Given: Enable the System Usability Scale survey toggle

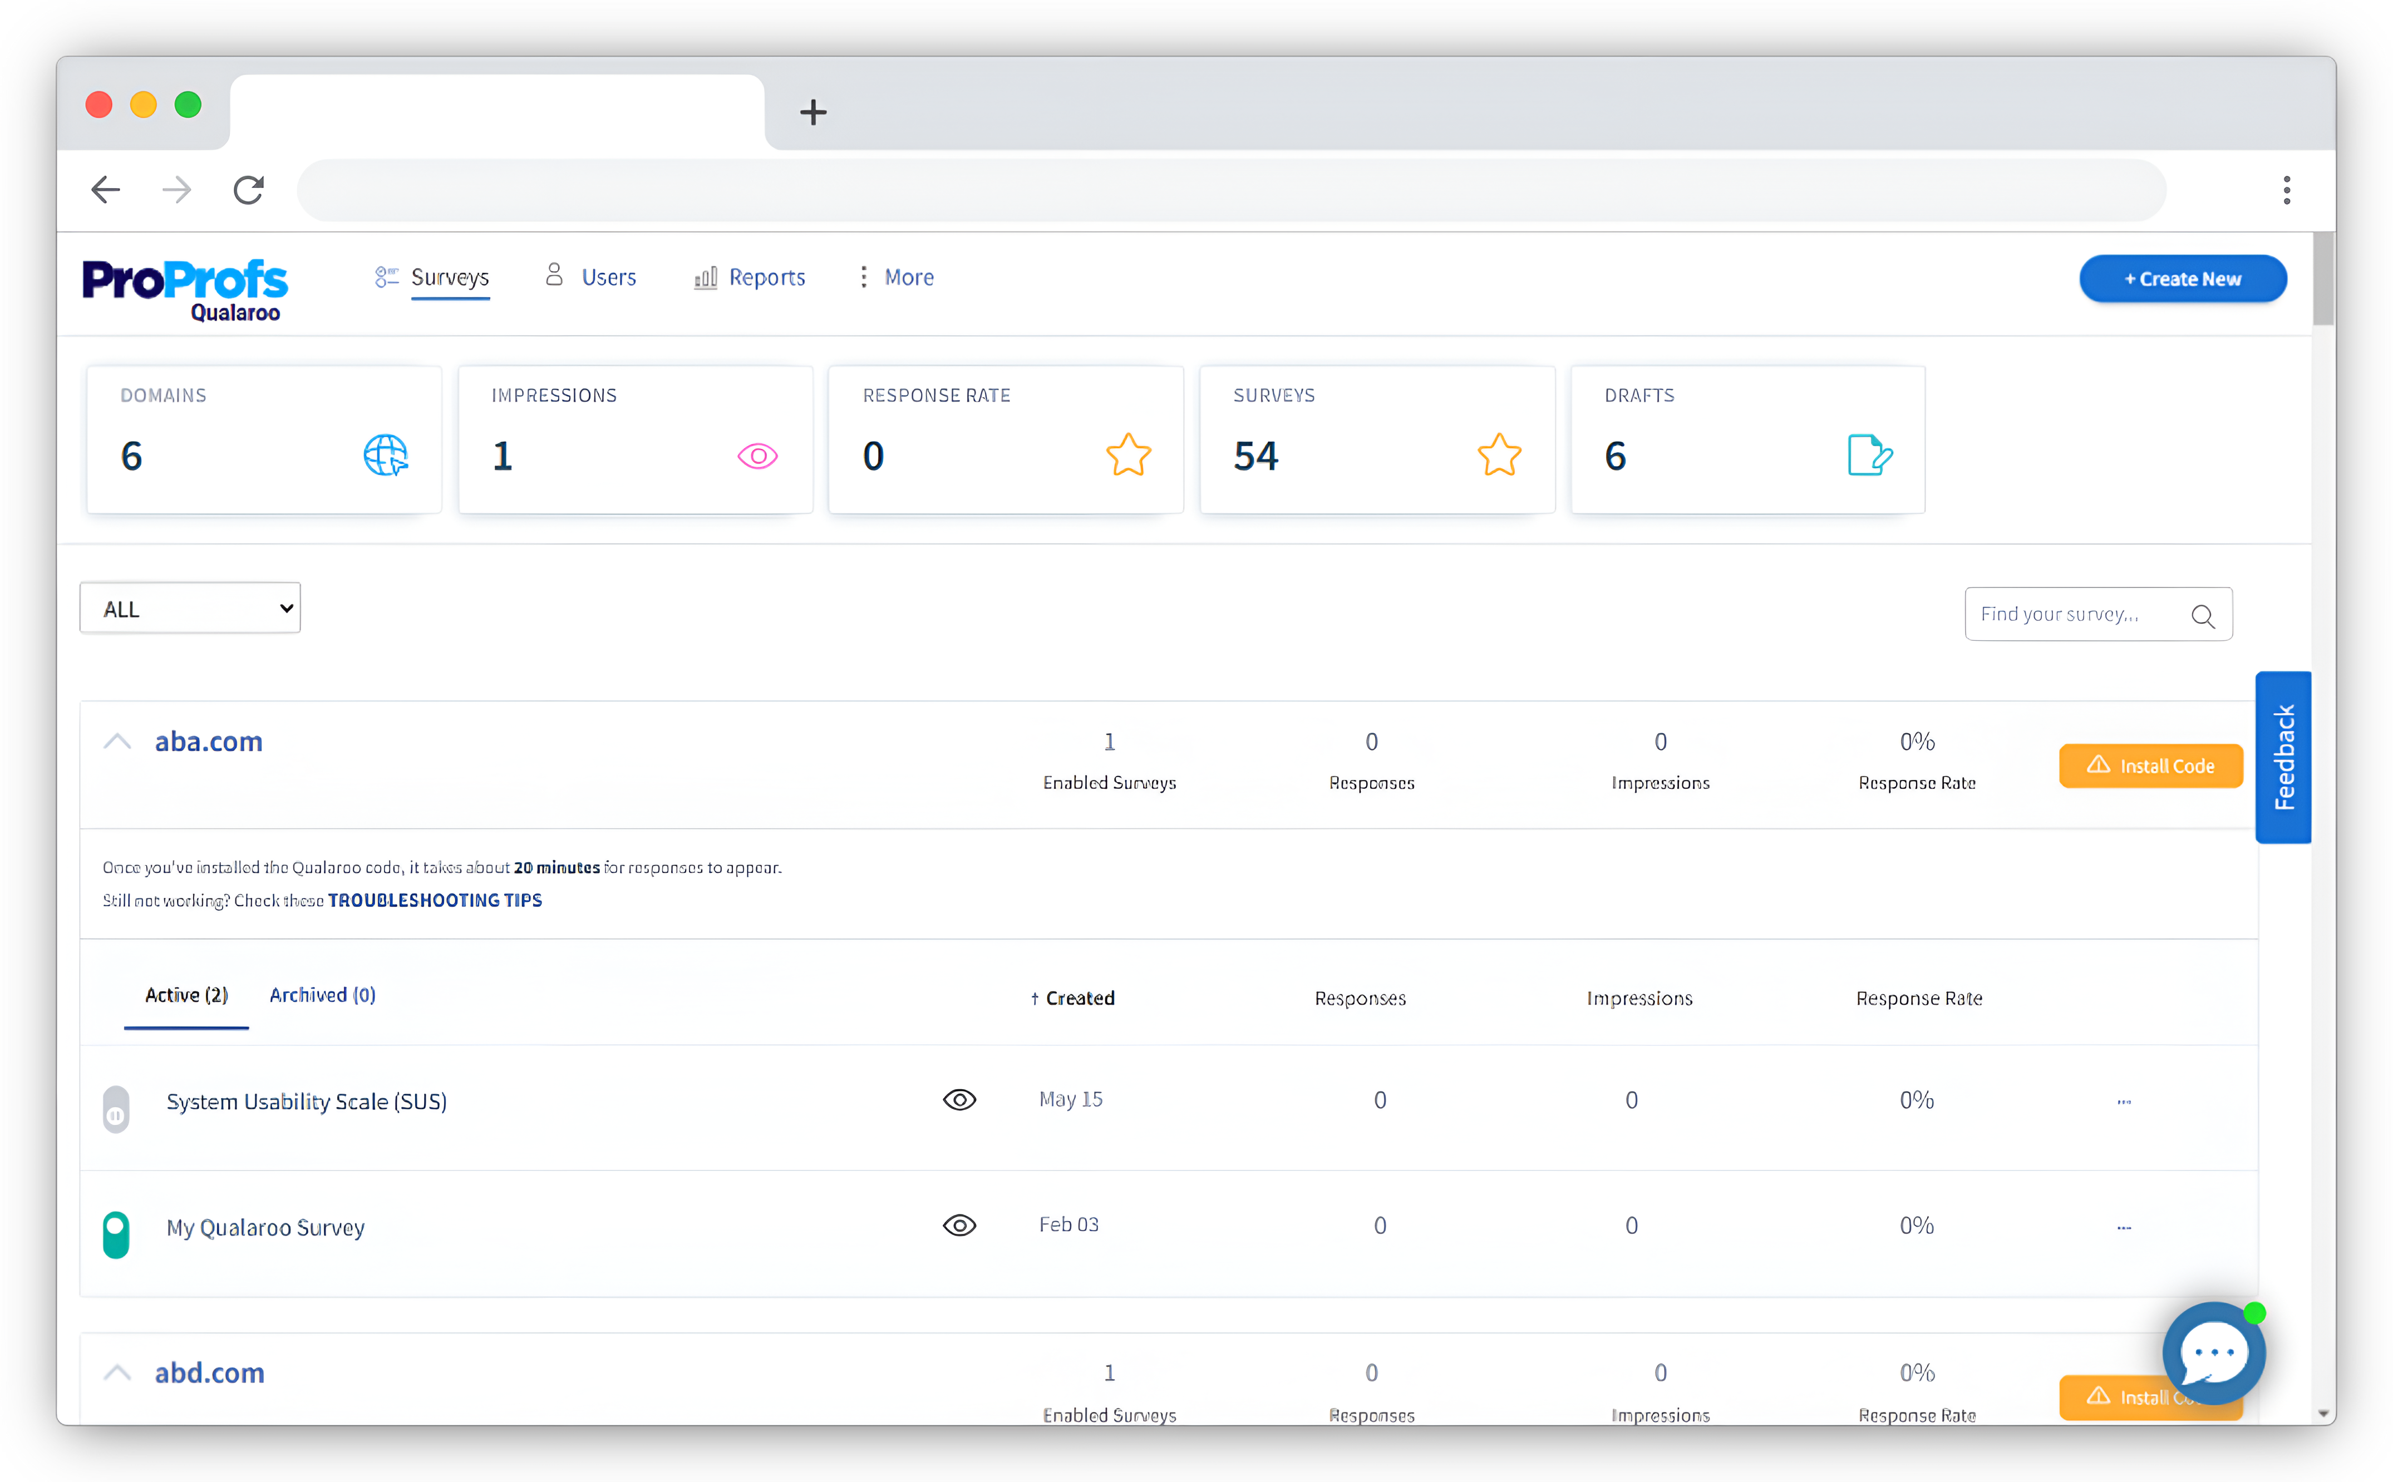Looking at the screenshot, I should coord(116,1109).
